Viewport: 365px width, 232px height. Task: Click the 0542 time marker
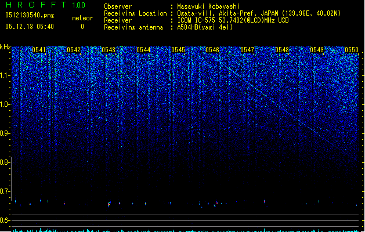point(74,50)
